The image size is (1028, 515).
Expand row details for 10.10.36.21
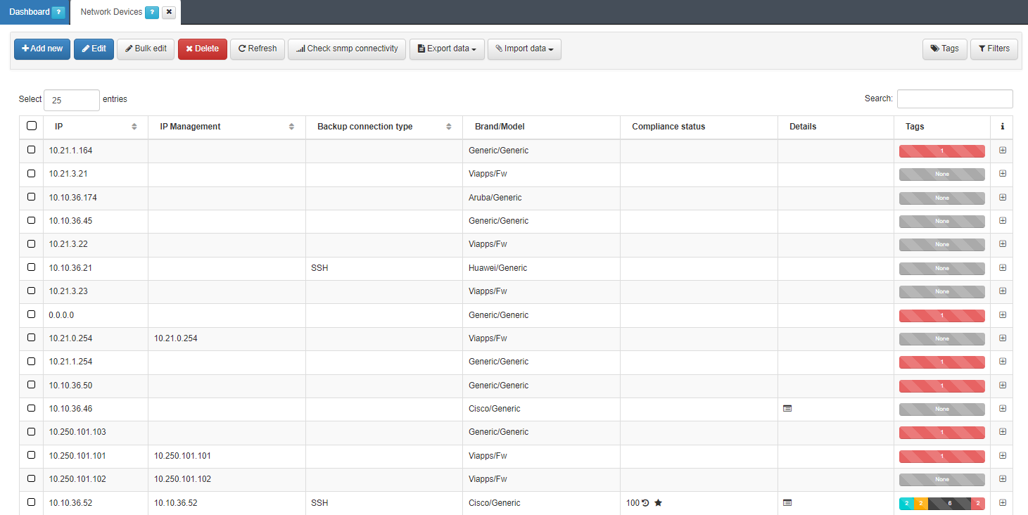[1003, 268]
